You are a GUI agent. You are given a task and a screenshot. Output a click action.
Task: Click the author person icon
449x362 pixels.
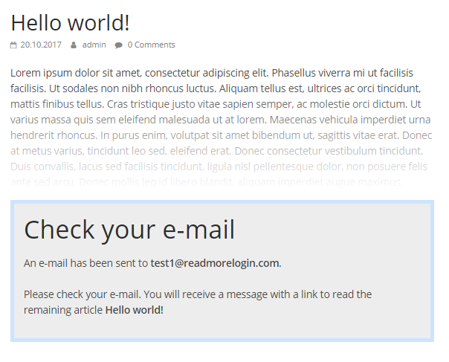tap(74, 45)
